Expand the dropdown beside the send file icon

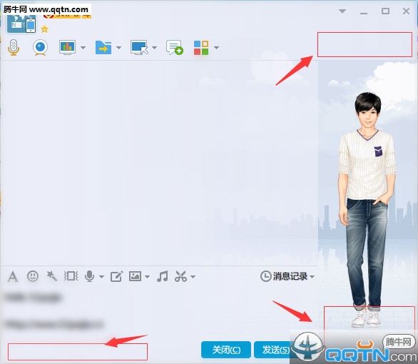pyautogui.click(x=118, y=48)
